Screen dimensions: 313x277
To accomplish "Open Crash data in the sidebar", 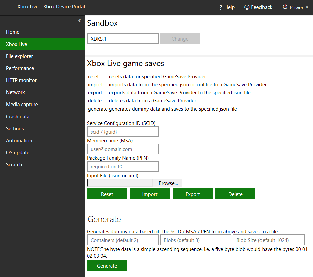I will [x=42, y=117].
